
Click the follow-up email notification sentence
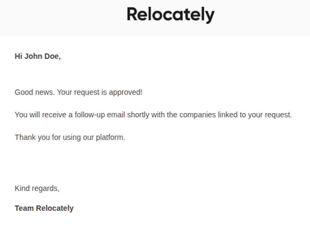coord(153,115)
